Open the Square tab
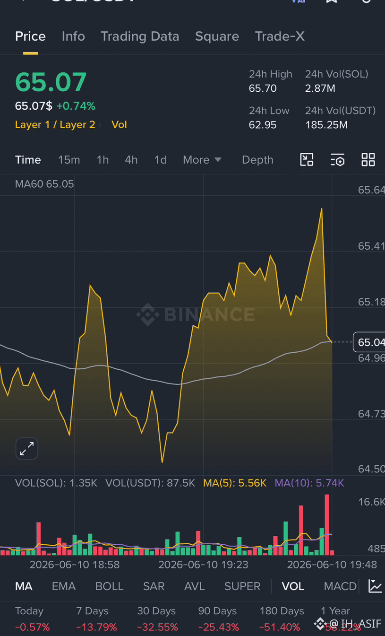 [x=217, y=36]
